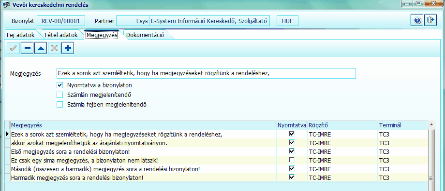Viewport: 445px width, 191px height.
Task: Click the partner name field E-System
Action: 209,21
